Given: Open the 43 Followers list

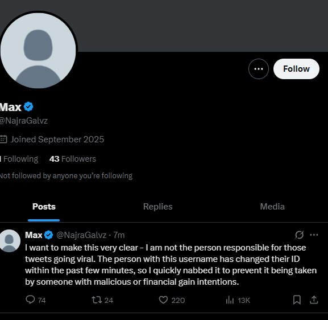Looking at the screenshot, I should pyautogui.click(x=73, y=159).
